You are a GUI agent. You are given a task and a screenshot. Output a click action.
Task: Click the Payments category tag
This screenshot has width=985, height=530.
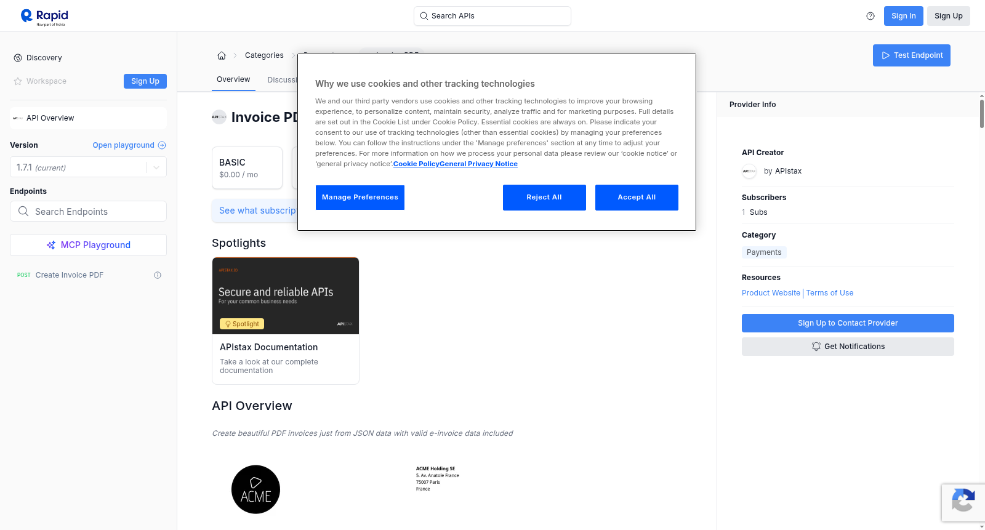click(764, 252)
